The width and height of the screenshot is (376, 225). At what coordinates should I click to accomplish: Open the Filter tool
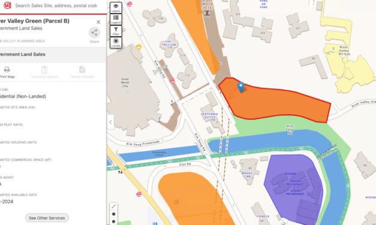click(116, 31)
